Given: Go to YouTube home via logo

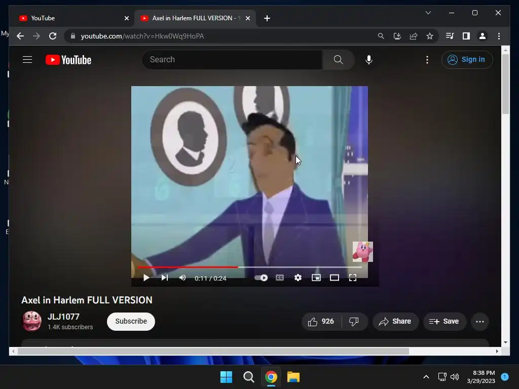Looking at the screenshot, I should pyautogui.click(x=68, y=60).
